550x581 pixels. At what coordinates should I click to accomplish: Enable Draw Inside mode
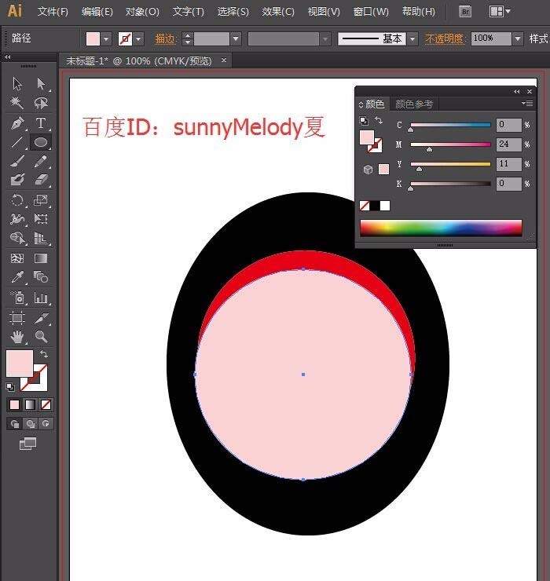[46, 423]
